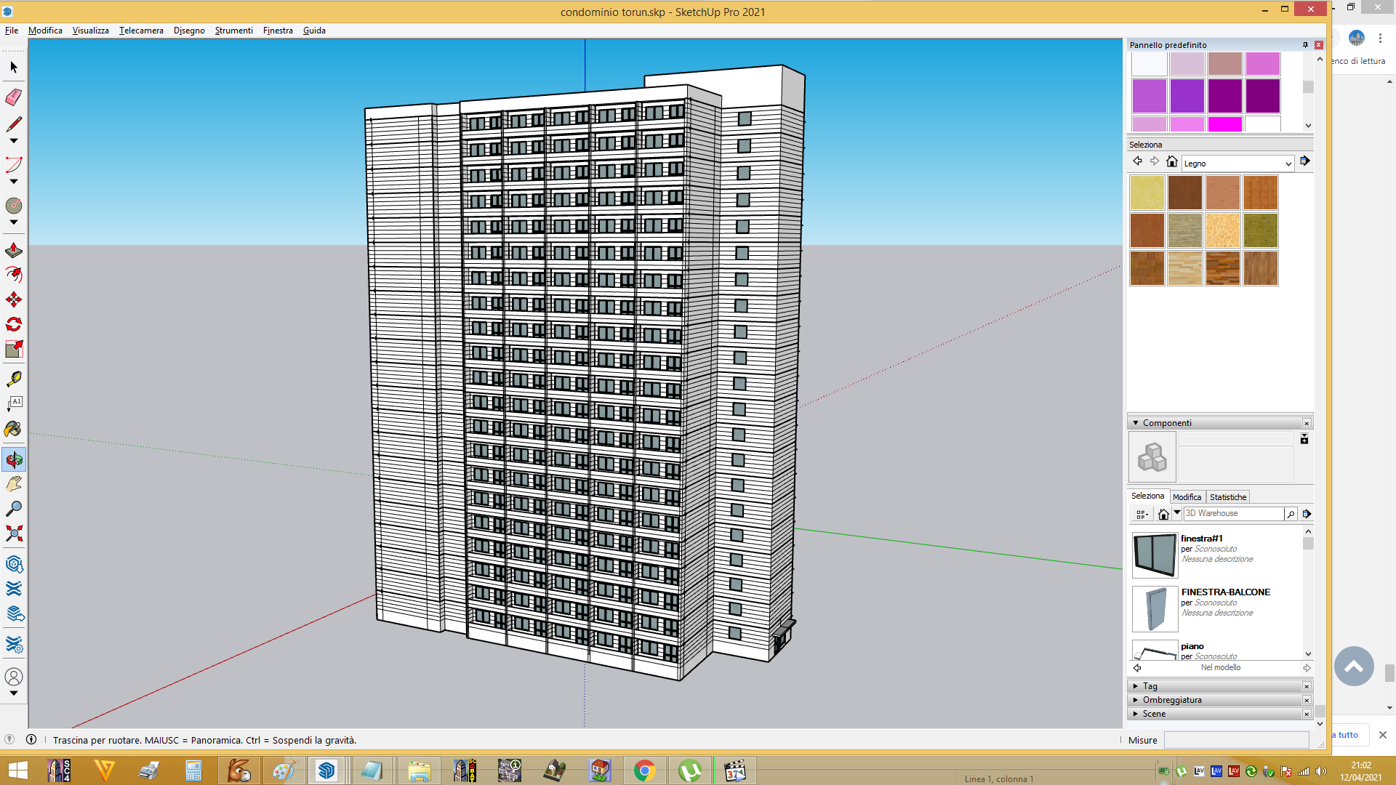Switch to the Statistiche tab

1228,497
